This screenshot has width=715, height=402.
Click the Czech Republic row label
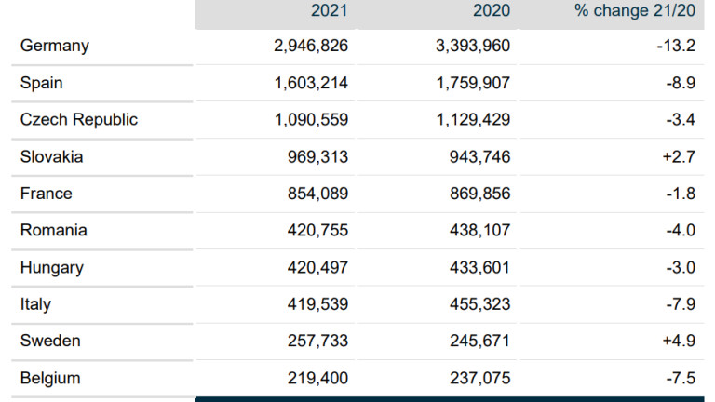(x=79, y=119)
